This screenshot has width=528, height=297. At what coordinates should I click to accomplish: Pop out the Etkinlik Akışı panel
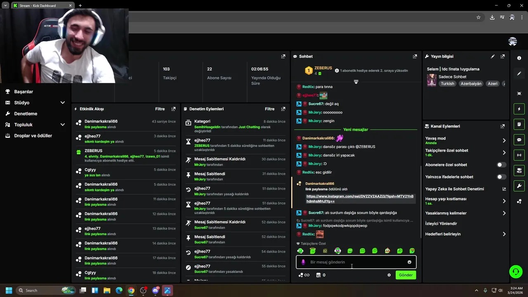(x=173, y=109)
